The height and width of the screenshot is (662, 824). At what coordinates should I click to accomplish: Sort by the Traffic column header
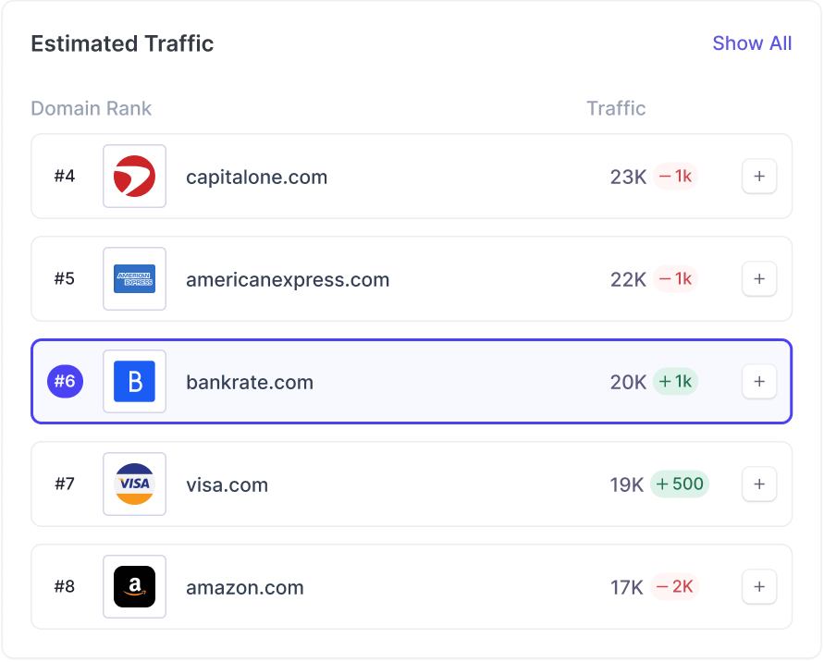pos(616,108)
